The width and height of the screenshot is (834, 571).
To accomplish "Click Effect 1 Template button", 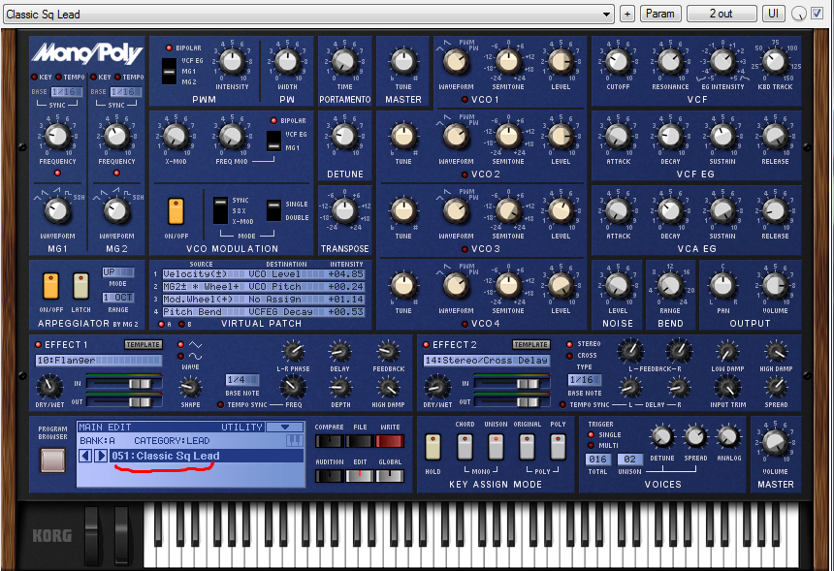I will click(x=144, y=344).
